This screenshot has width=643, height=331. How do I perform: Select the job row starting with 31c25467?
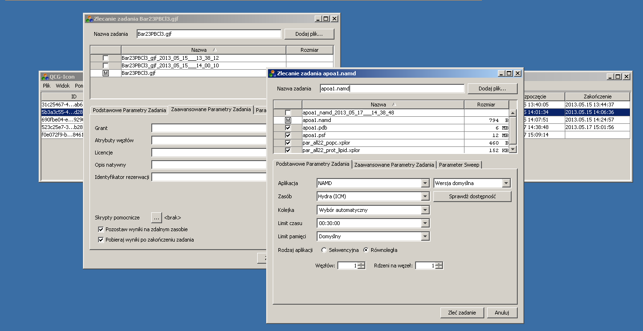point(62,105)
